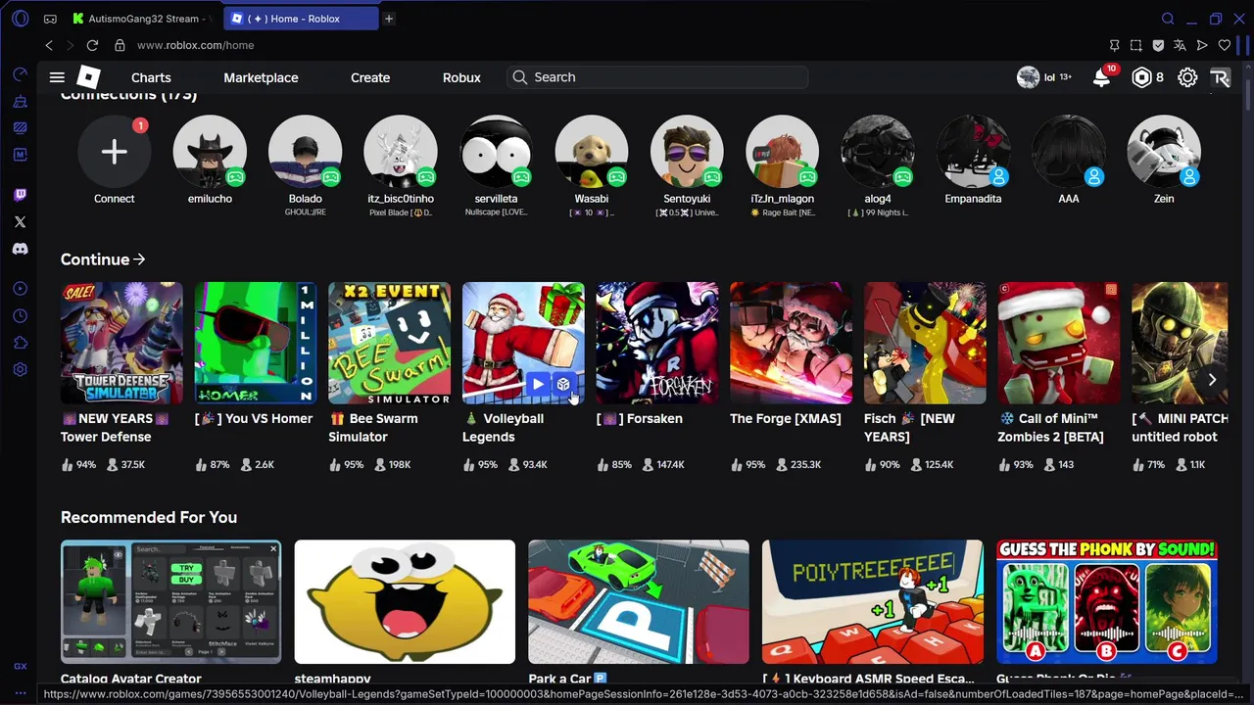Open X (Twitter) from the browser sidebar
Screen dimensions: 1254x705
point(20,222)
